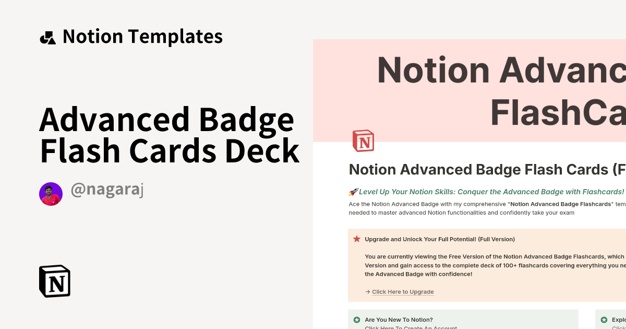Select the black Notion N logo bottom left
The width and height of the screenshot is (626, 329).
point(54,281)
